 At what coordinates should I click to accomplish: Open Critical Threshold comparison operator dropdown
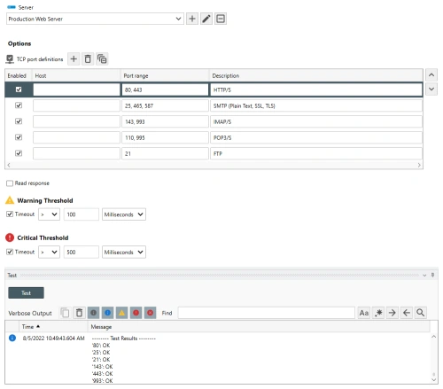coord(49,252)
